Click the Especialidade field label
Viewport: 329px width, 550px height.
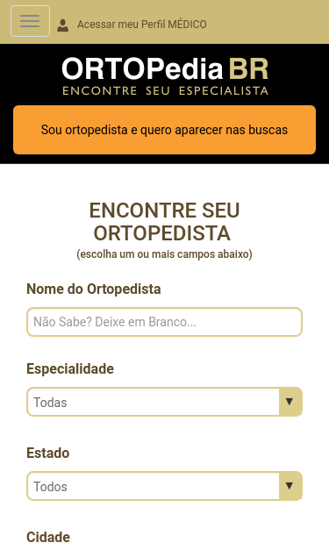point(70,368)
